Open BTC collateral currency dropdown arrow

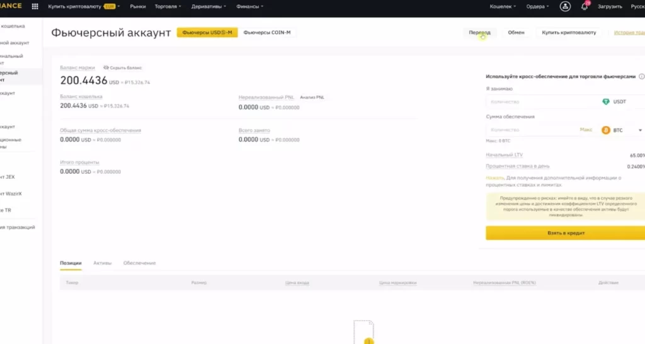pyautogui.click(x=640, y=130)
